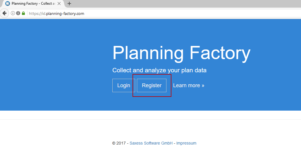Open the Saxess Software GmbH link
The image size is (301, 151).
pos(152,143)
